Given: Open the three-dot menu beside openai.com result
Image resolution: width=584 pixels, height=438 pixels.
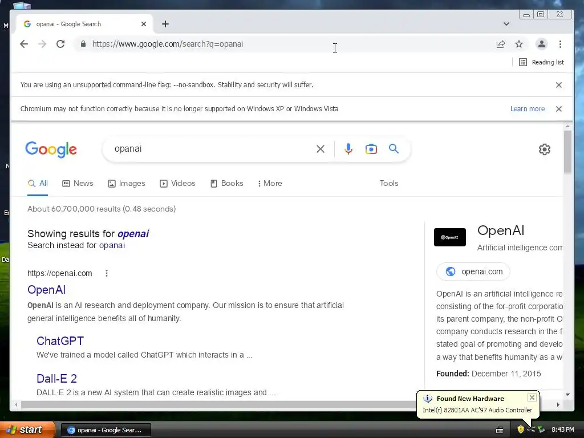Looking at the screenshot, I should point(107,273).
